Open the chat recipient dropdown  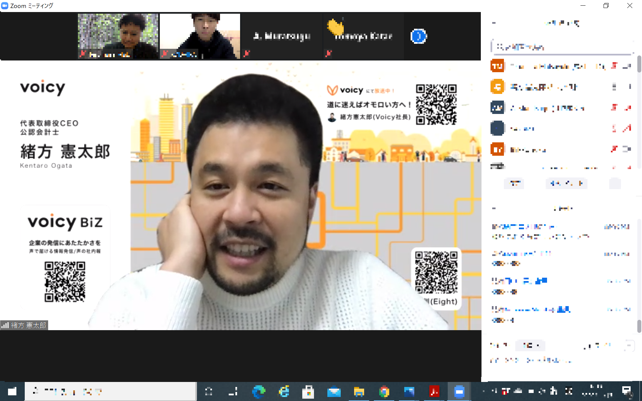click(x=530, y=346)
